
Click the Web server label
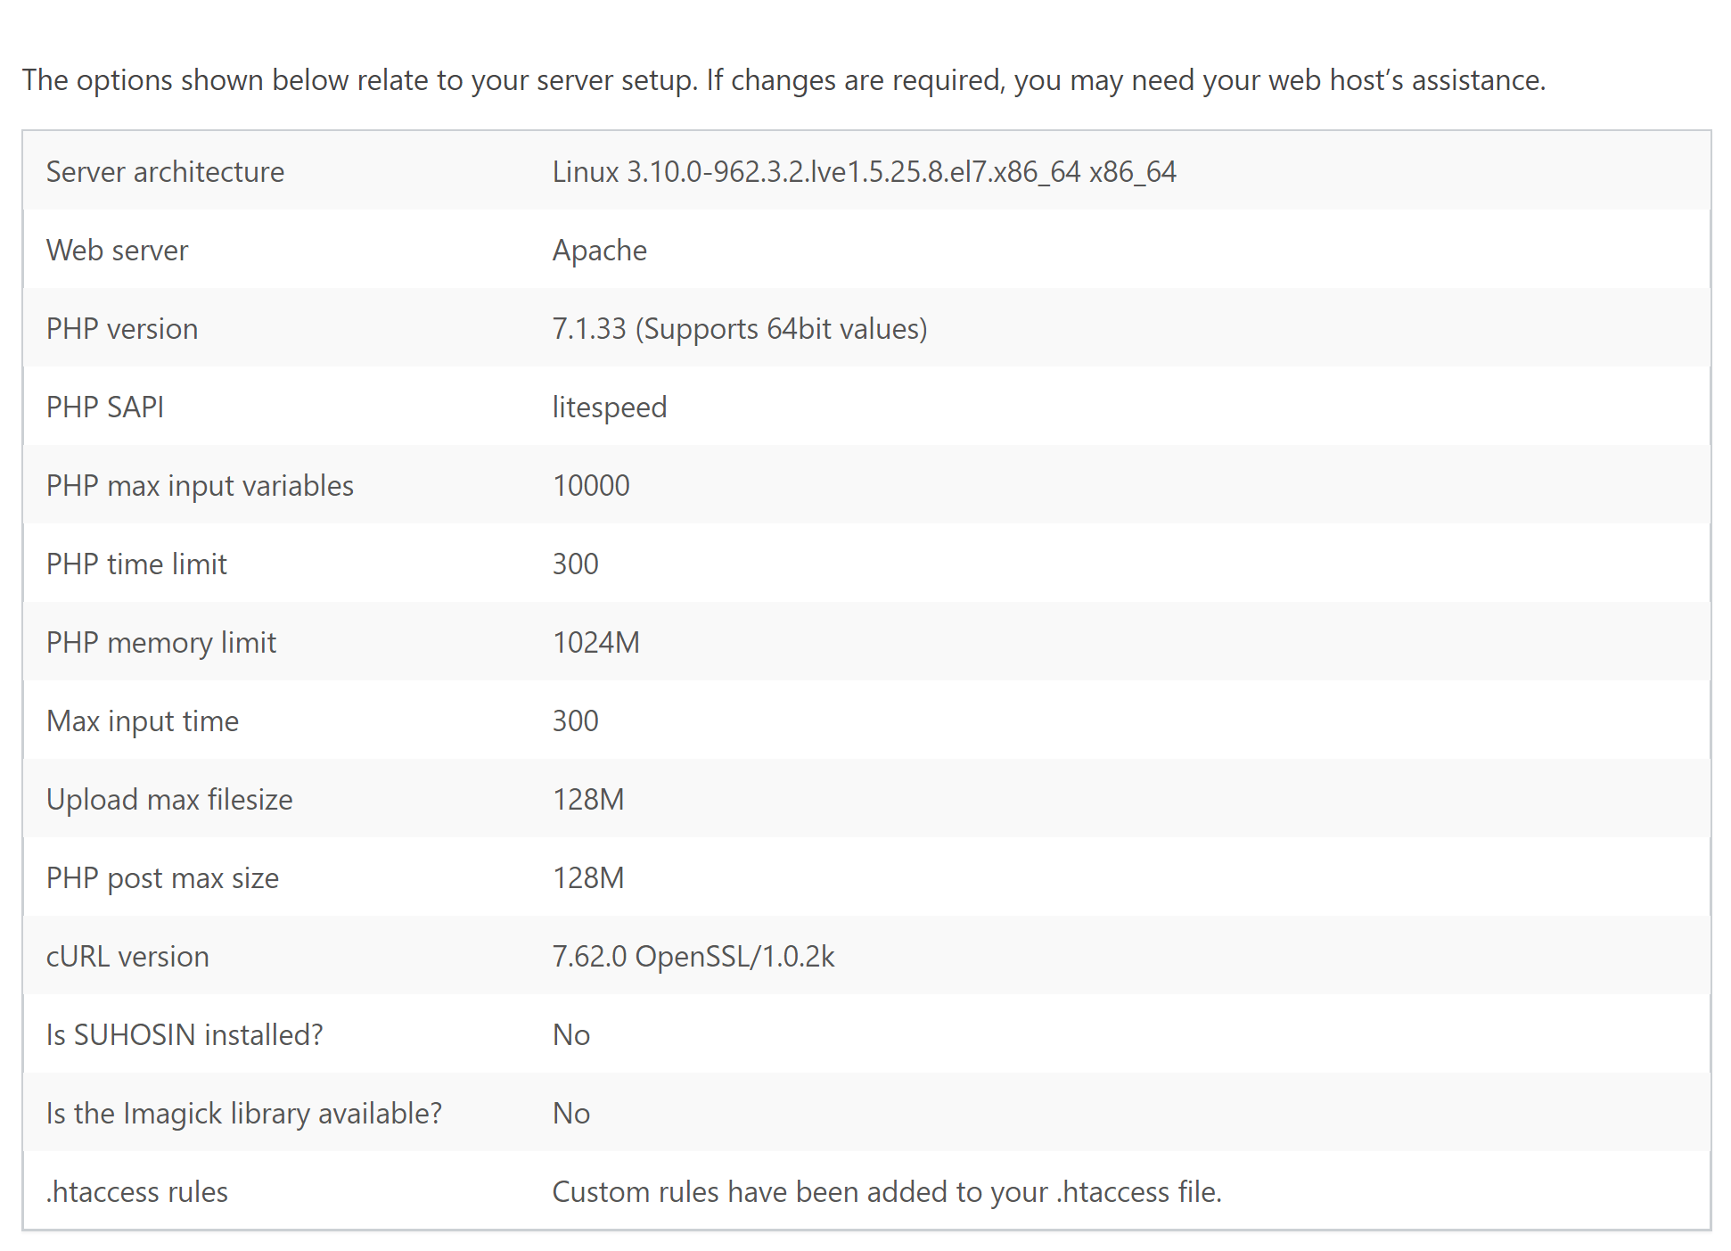(117, 250)
